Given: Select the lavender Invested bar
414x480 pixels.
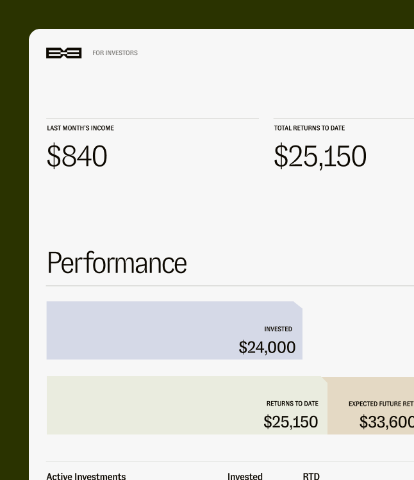Looking at the screenshot, I should pyautogui.click(x=174, y=330).
